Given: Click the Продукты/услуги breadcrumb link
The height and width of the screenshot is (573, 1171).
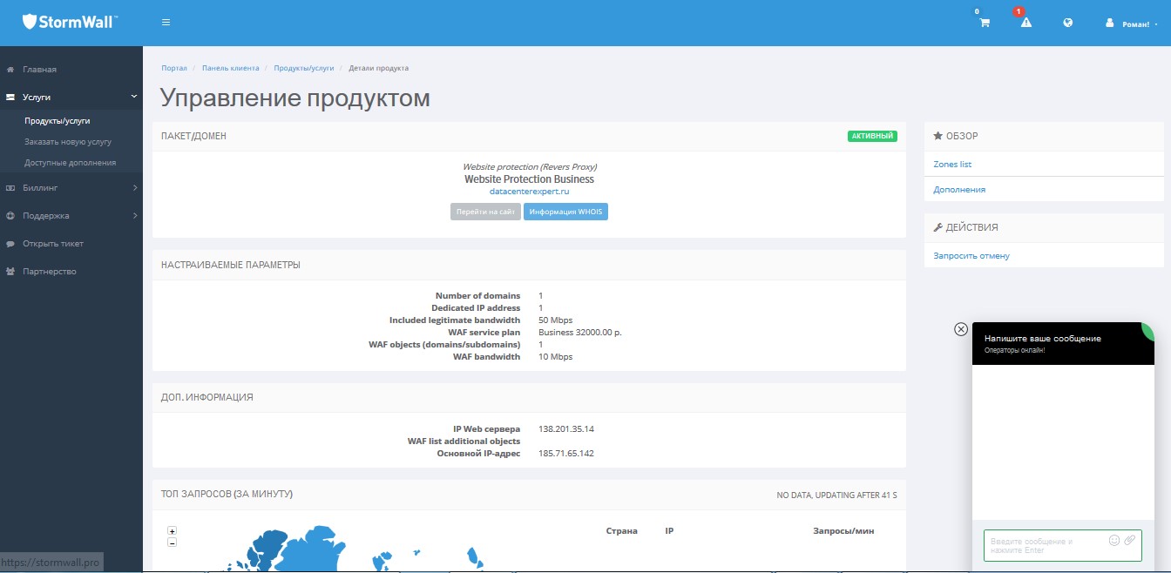Looking at the screenshot, I should pos(304,68).
